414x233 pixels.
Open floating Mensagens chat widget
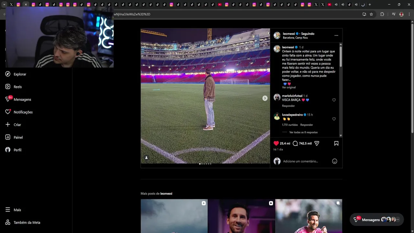click(x=376, y=219)
